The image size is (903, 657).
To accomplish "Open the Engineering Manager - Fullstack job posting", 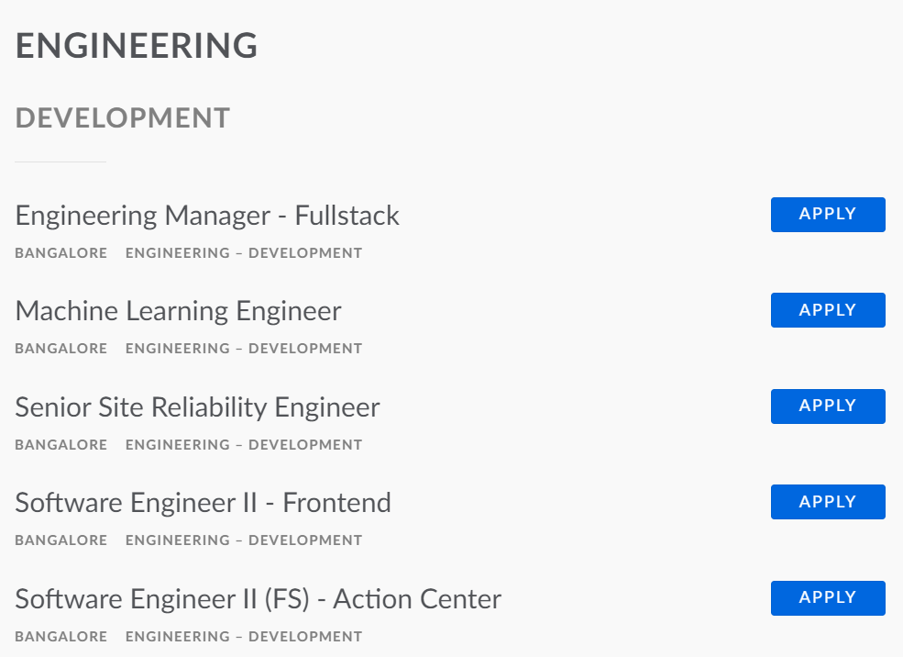I will coord(207,216).
